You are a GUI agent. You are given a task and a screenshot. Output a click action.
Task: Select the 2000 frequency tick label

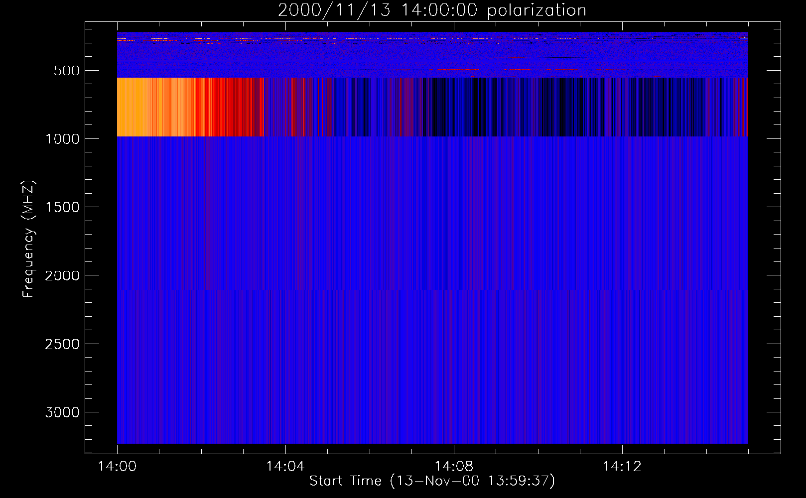(x=62, y=276)
